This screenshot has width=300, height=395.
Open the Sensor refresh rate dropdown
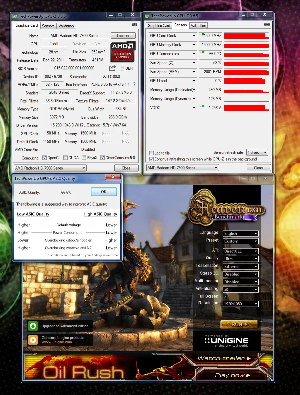tap(257, 152)
